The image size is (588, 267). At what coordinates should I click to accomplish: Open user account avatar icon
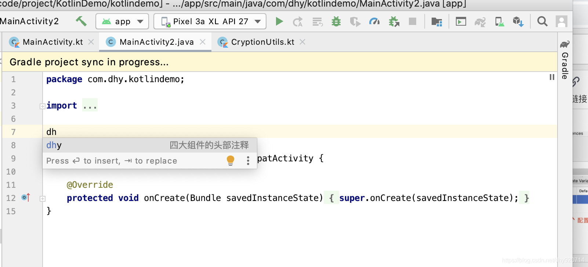(562, 21)
